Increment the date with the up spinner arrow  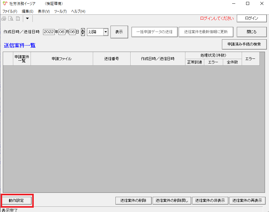(83, 30)
